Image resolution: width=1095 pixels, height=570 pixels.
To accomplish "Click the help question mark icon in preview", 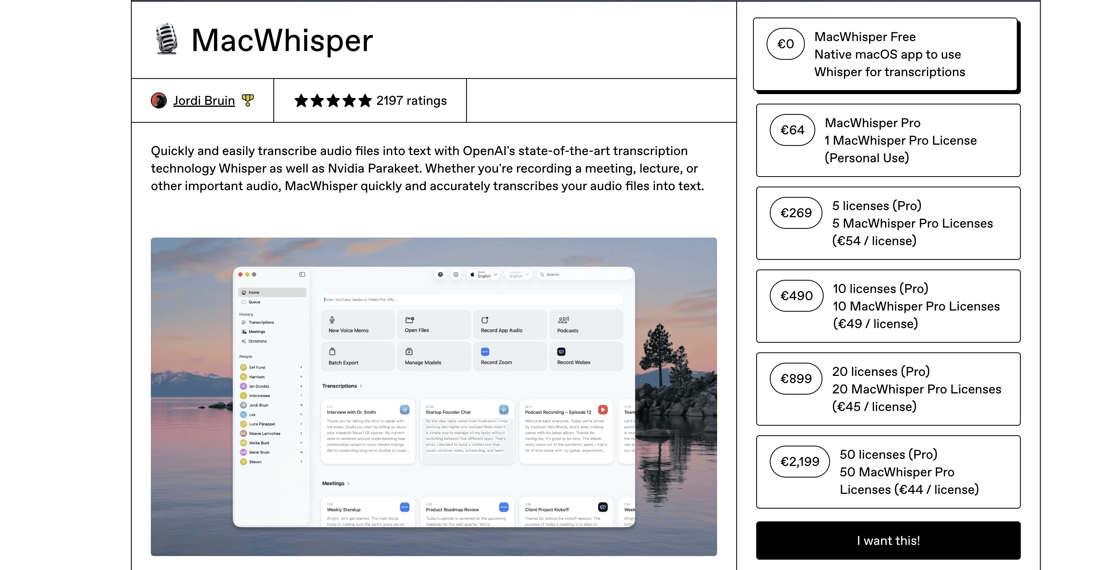I will click(x=441, y=274).
